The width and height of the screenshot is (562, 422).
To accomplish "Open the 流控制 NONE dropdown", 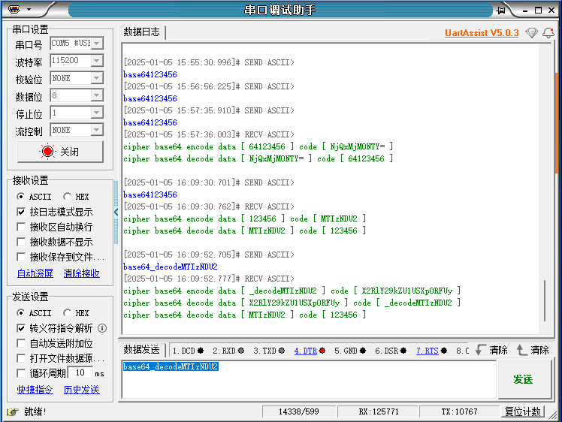I will (96, 130).
